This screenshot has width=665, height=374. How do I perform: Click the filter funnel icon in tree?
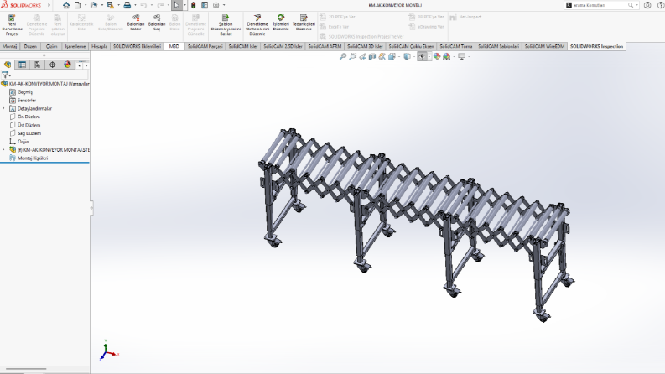tap(5, 75)
